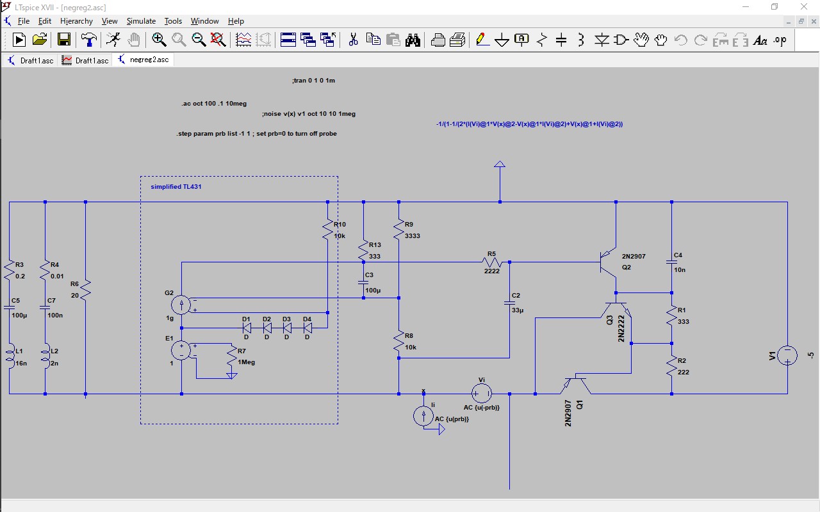
Task: Select the Pan magnifier tool
Action: (179, 40)
